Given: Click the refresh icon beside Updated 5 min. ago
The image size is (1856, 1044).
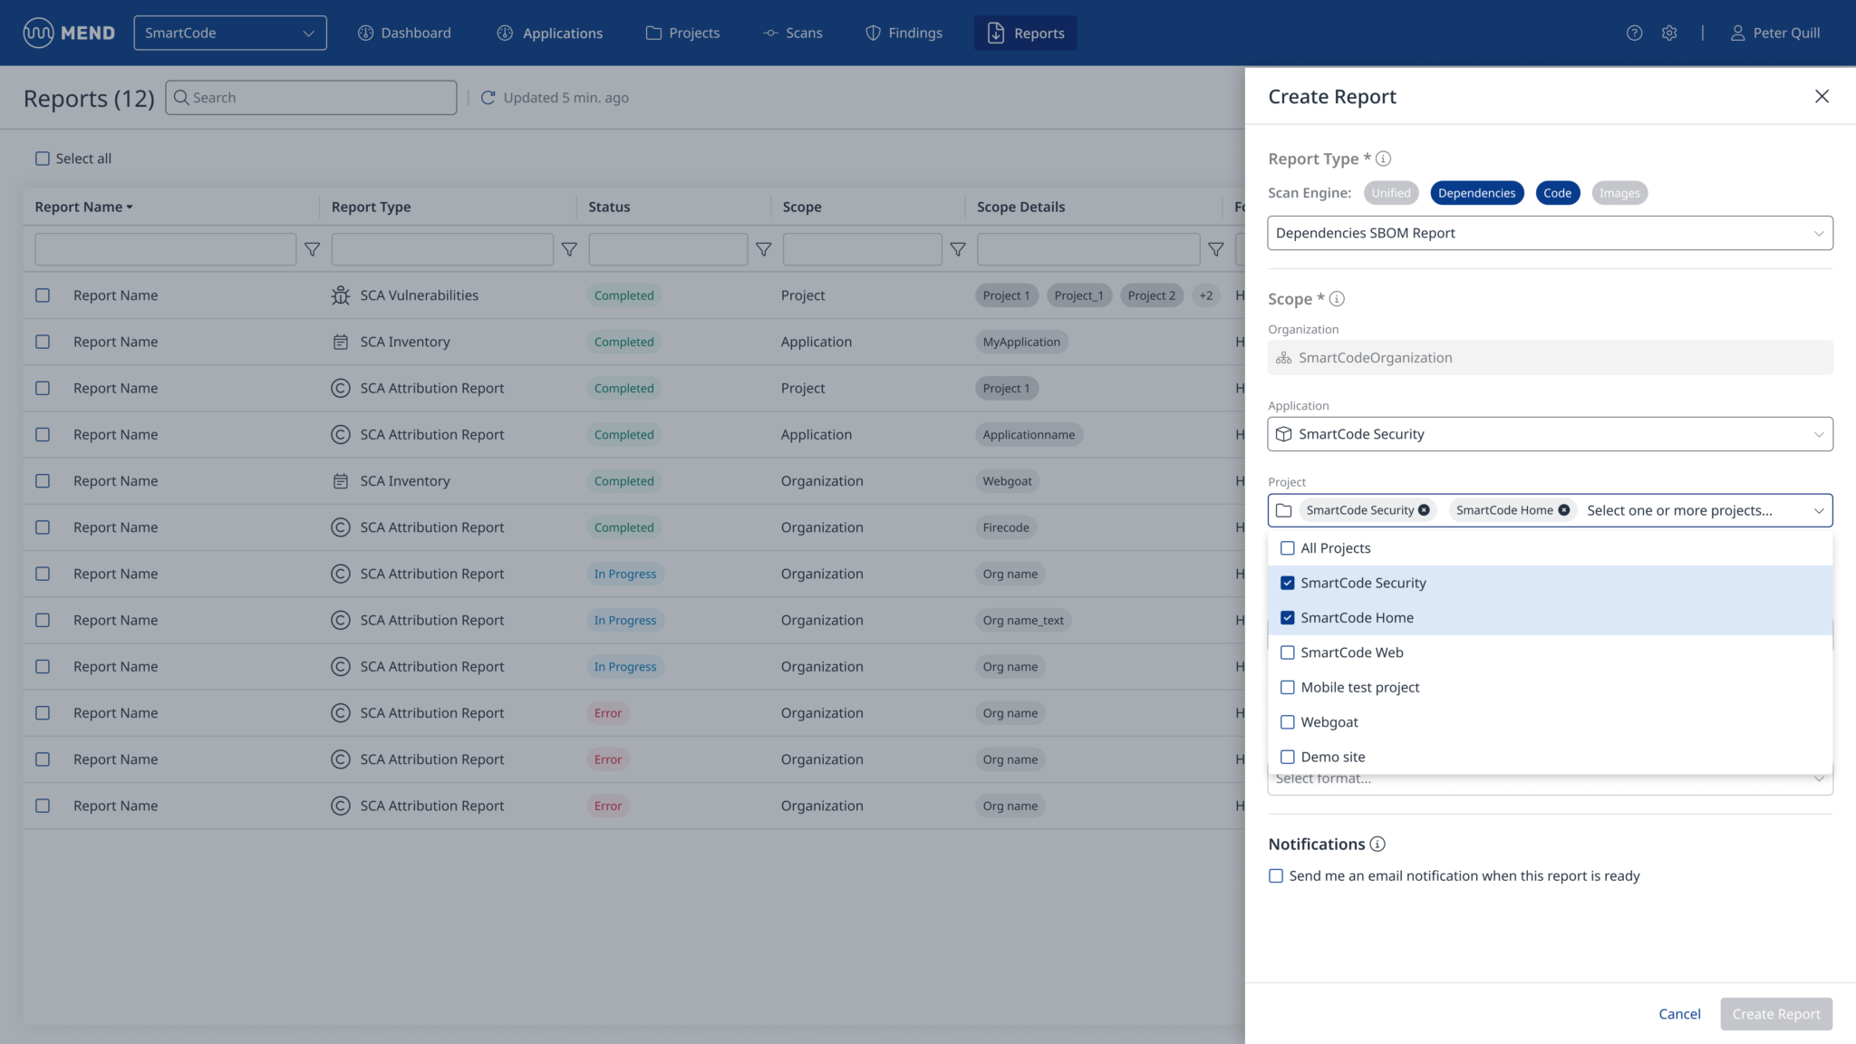Looking at the screenshot, I should pyautogui.click(x=488, y=98).
